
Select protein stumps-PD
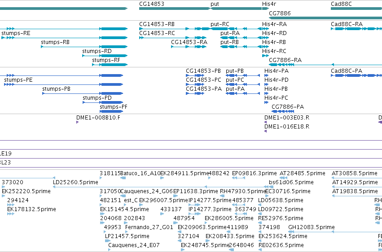(103, 102)
